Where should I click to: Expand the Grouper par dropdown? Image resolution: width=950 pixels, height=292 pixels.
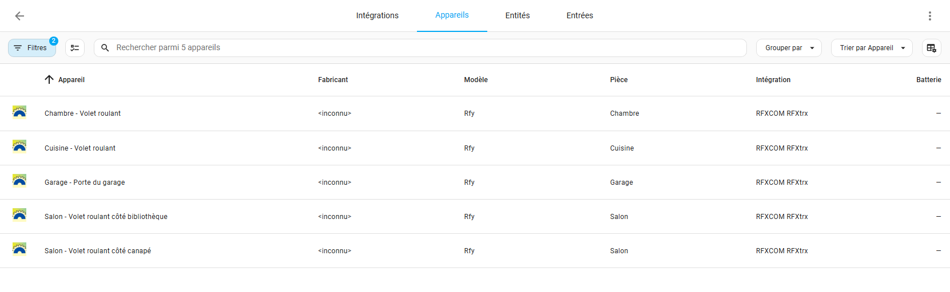click(x=789, y=48)
